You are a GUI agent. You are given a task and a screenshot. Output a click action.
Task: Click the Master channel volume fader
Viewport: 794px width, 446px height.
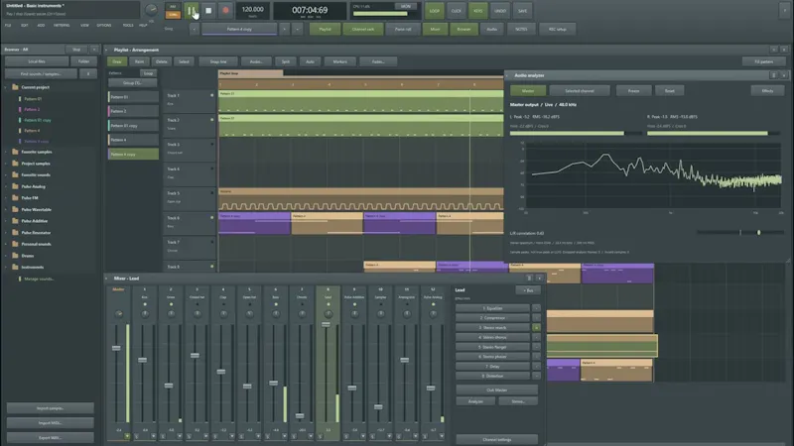(116, 348)
